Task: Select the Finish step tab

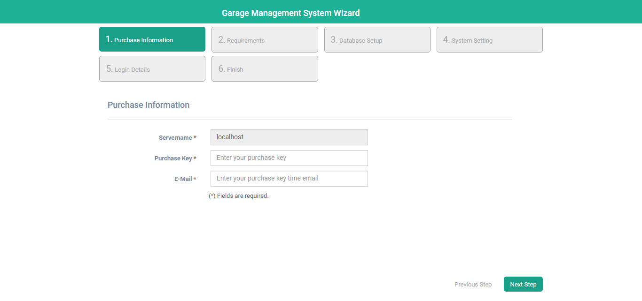Action: [x=265, y=69]
